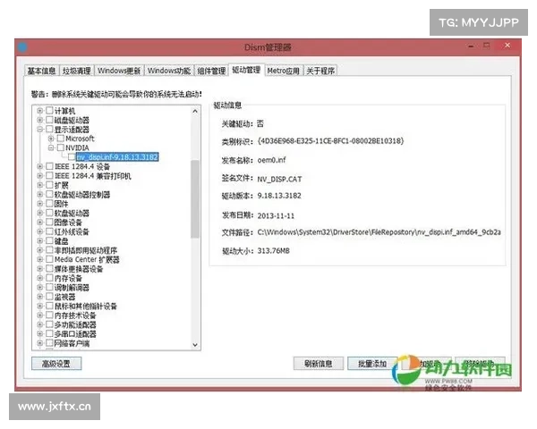
Task: Check the 键盘 checkbox
Action: tap(49, 240)
